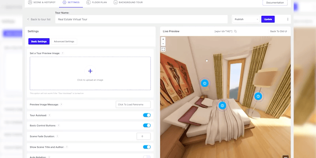Enter fullscreen in live preview
This screenshot has width=316, height=158.
click(163, 49)
